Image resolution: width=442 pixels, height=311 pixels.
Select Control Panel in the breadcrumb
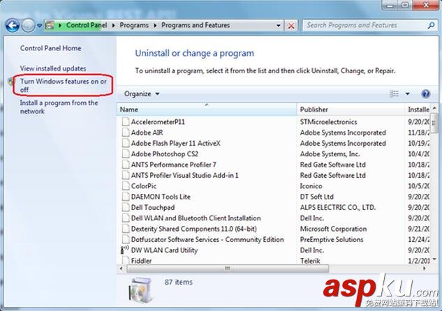pyautogui.click(x=87, y=25)
